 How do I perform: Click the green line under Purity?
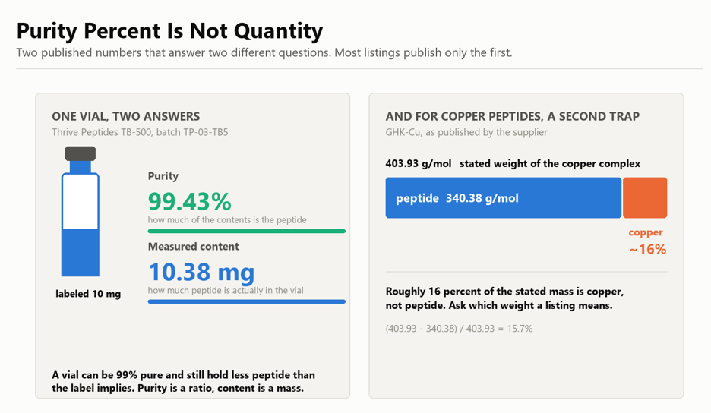pos(247,232)
